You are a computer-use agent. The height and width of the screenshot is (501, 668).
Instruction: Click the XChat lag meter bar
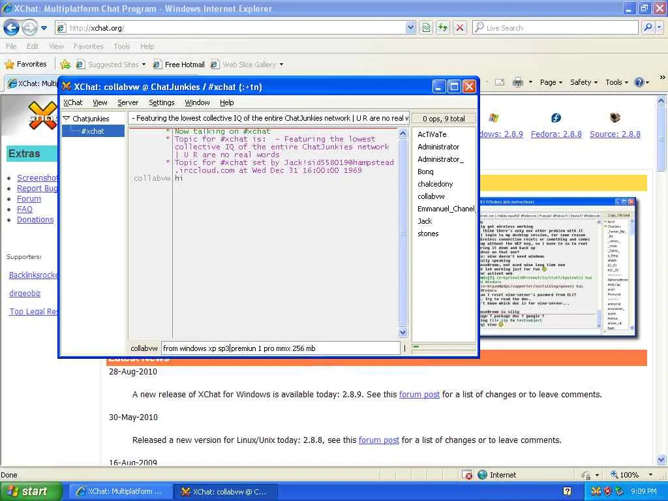point(444,347)
